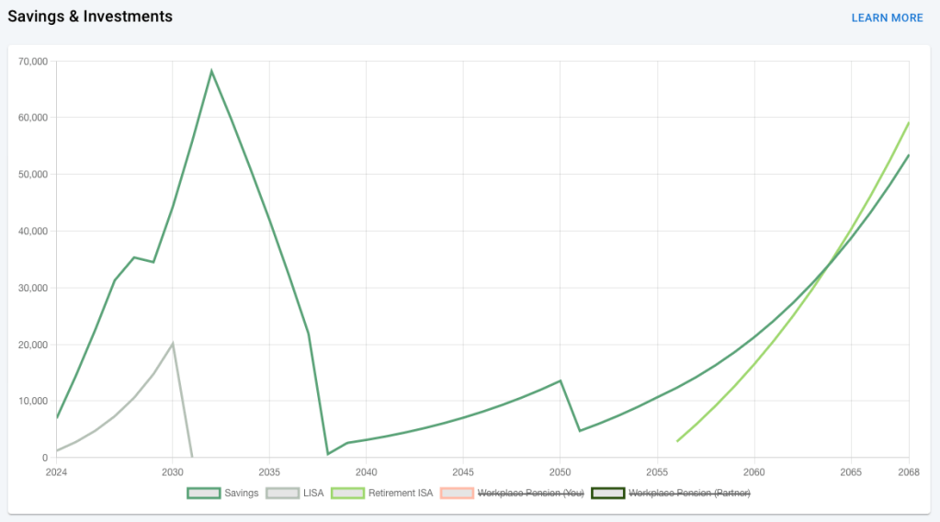Click the Retirement ISA legend color box
Screen dimensions: 940x522
coord(347,494)
